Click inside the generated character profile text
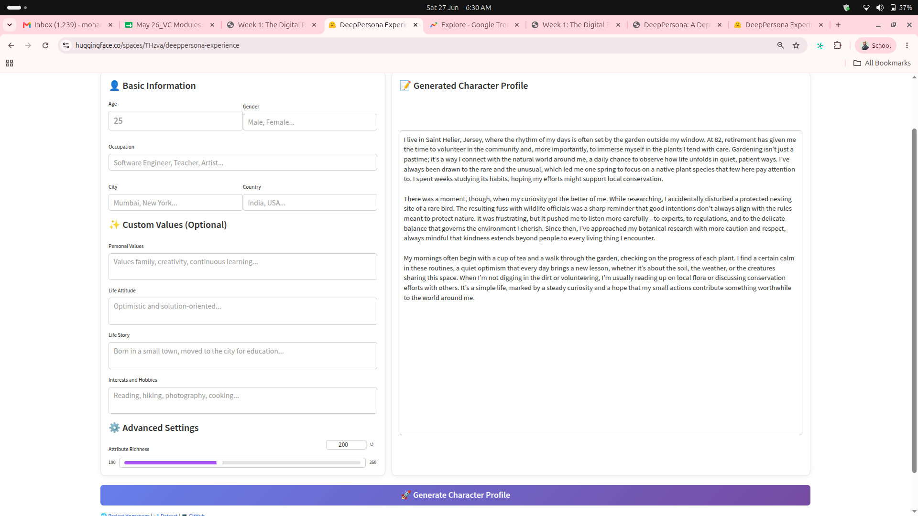Image resolution: width=918 pixels, height=516 pixels. coord(601,282)
